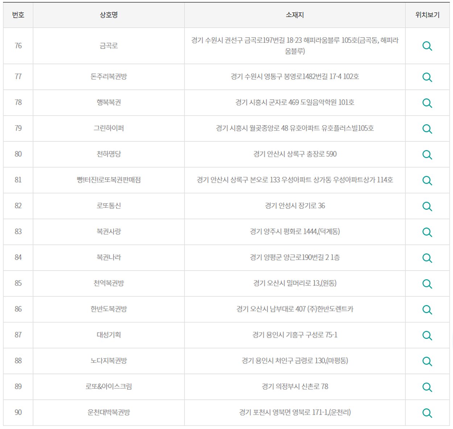The width and height of the screenshot is (453, 429).
Task: View location of 로또&아이스크림
Action: (427, 387)
